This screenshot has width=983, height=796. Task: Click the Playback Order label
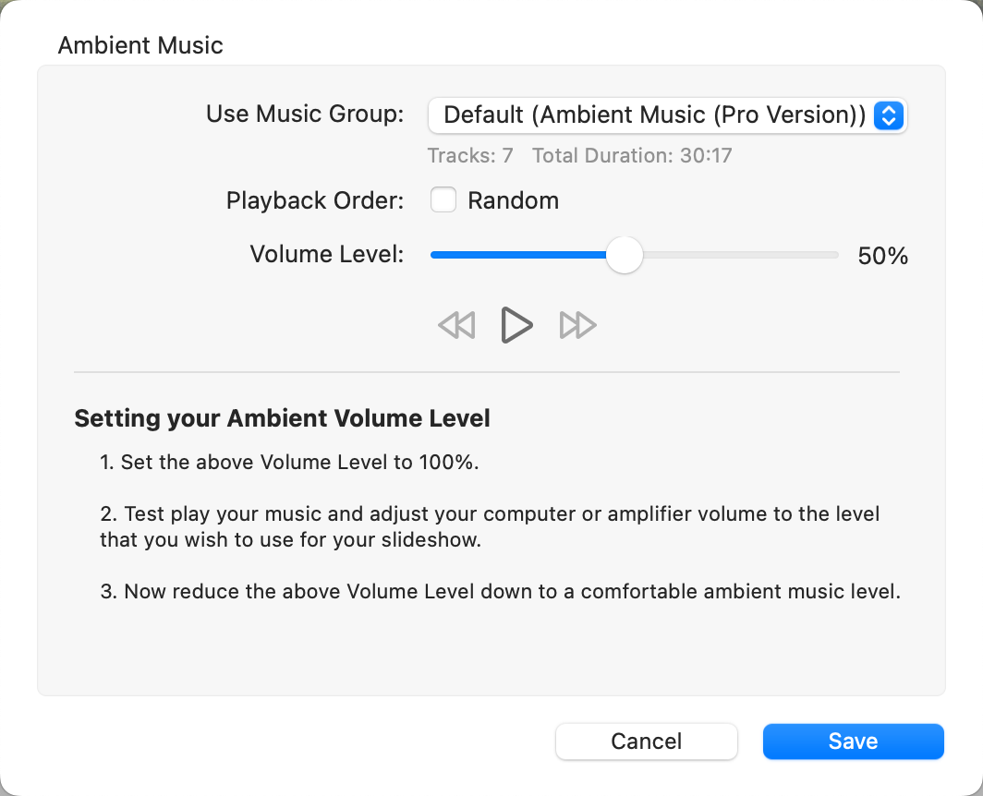click(315, 200)
